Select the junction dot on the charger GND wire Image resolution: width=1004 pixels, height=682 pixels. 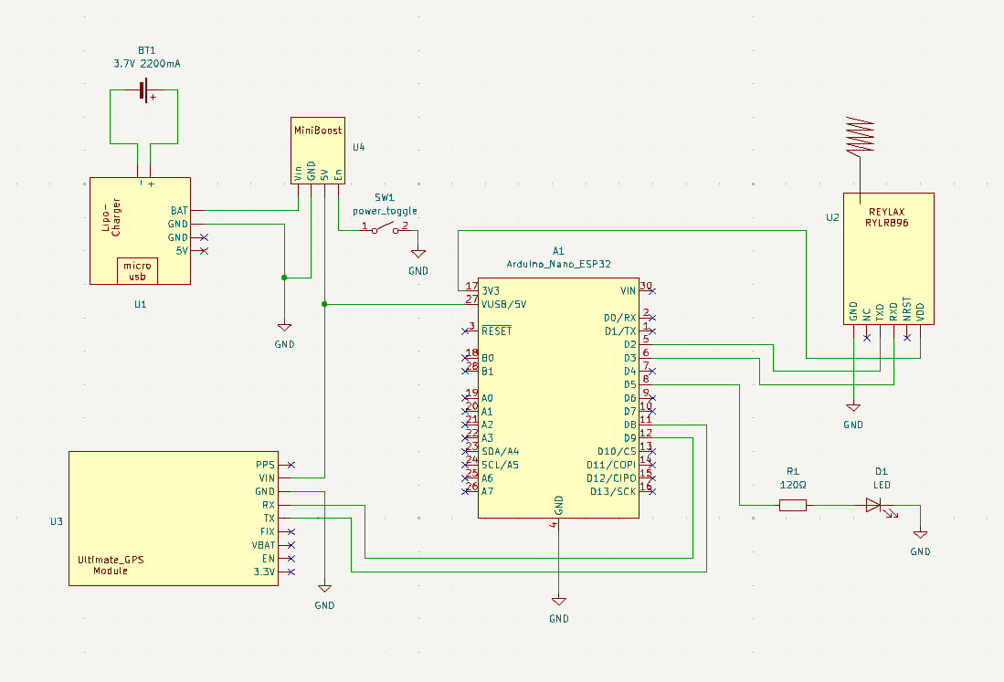(284, 278)
